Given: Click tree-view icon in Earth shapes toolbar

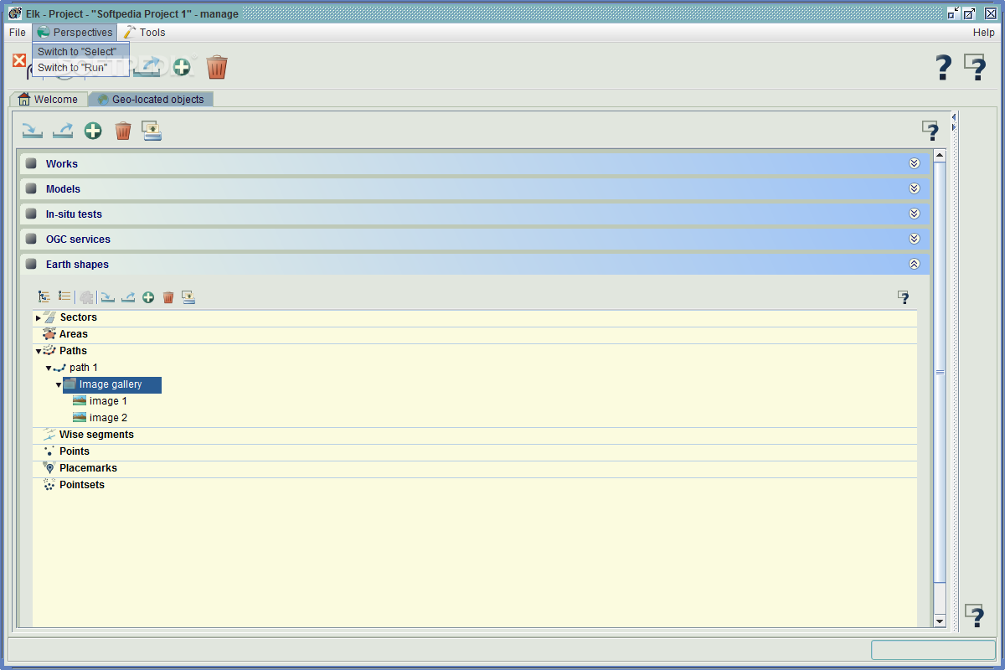Looking at the screenshot, I should pos(44,296).
